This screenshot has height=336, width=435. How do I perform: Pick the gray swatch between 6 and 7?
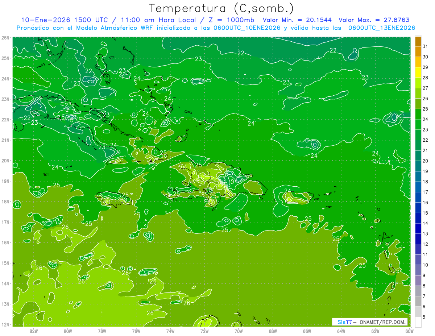418,301
